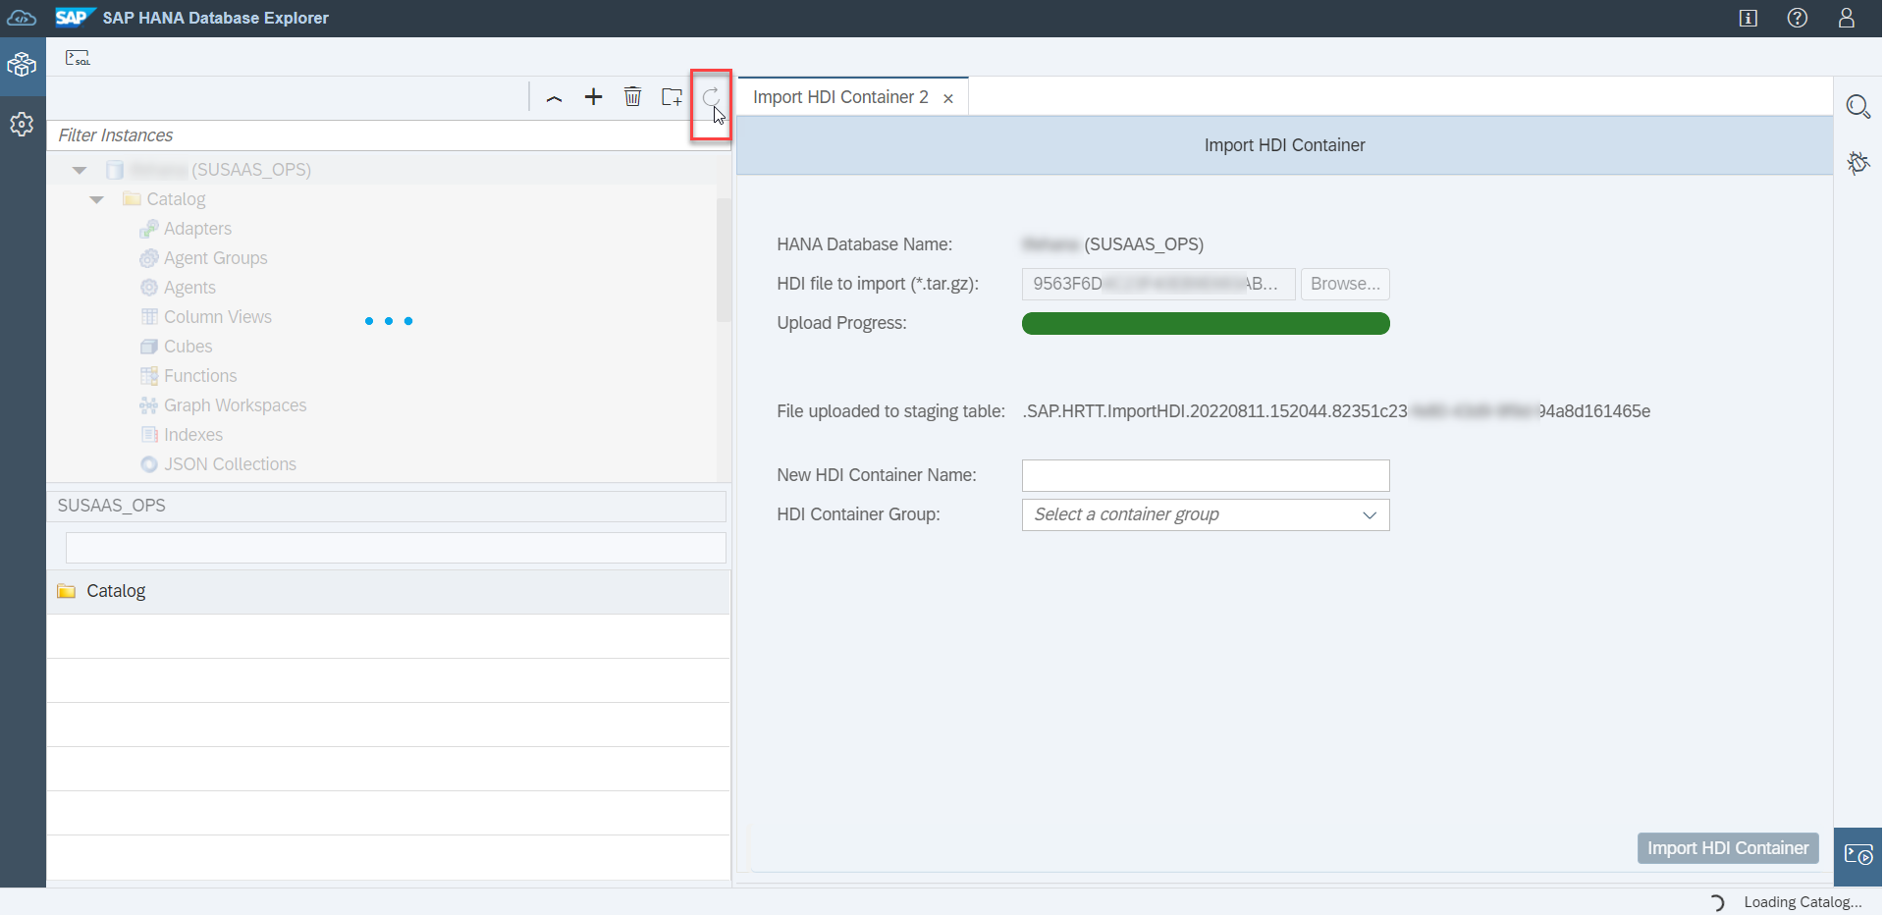This screenshot has width=1884, height=915.
Task: Select Agent Groups in the tree
Action: point(216,258)
